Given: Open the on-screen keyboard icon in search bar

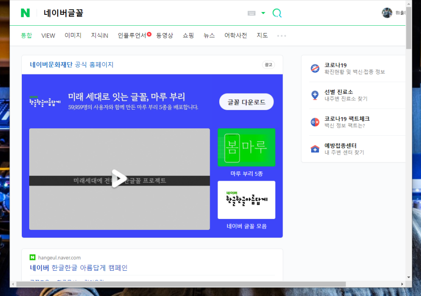Looking at the screenshot, I should click(251, 13).
